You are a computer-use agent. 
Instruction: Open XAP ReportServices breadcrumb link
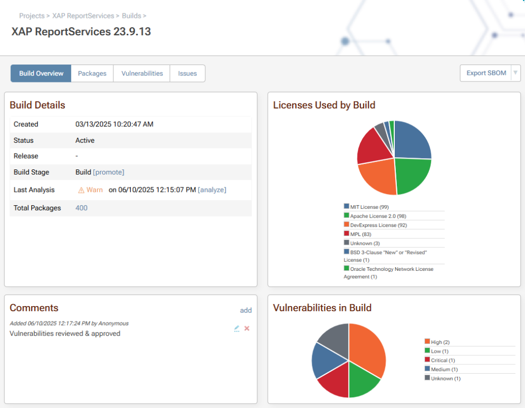(x=83, y=16)
